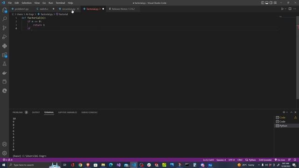Open the Extensions view
This screenshot has height=168, width=299.
tap(4, 55)
